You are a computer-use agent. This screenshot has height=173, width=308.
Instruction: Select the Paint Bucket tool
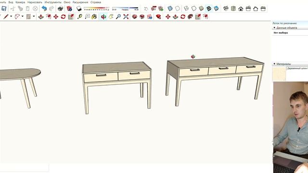(94, 17)
